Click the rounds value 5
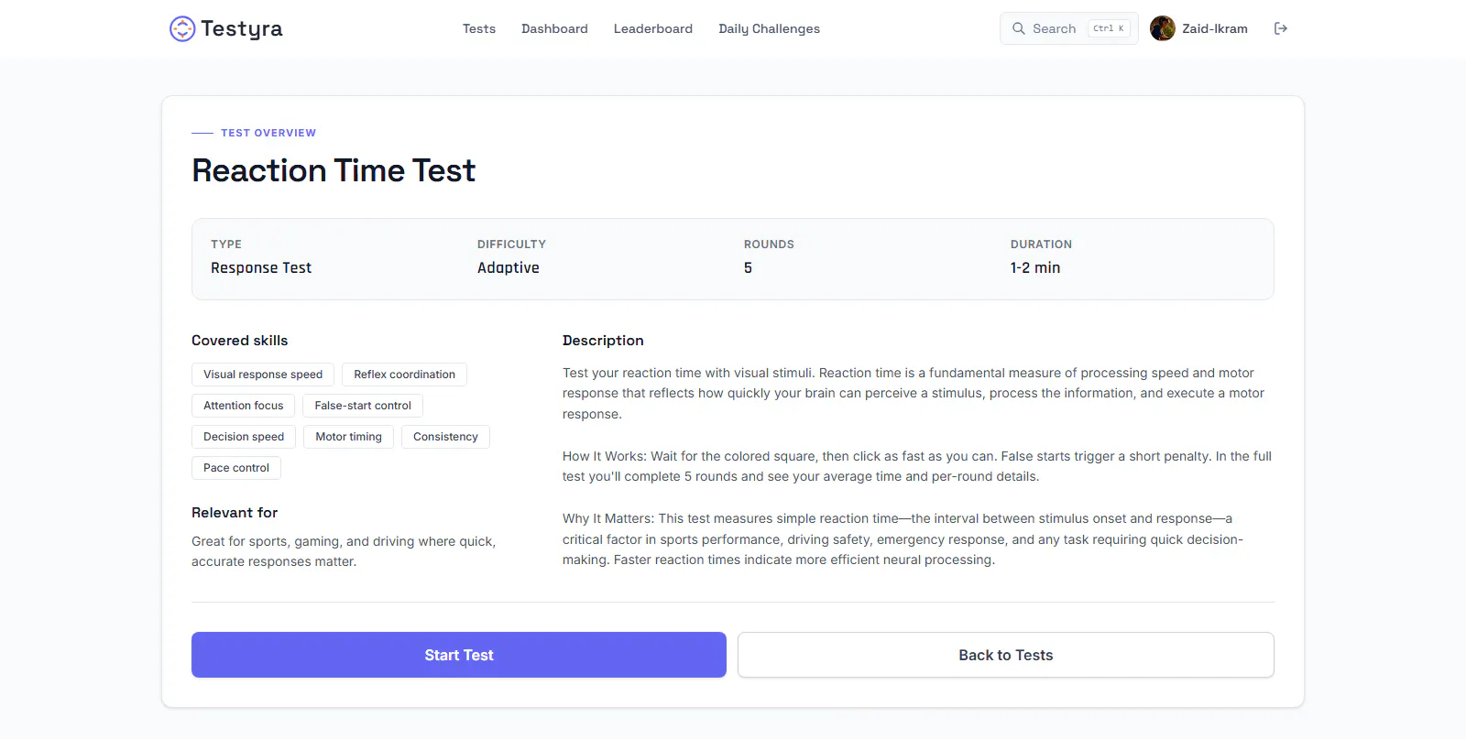The width and height of the screenshot is (1466, 739). 748,267
